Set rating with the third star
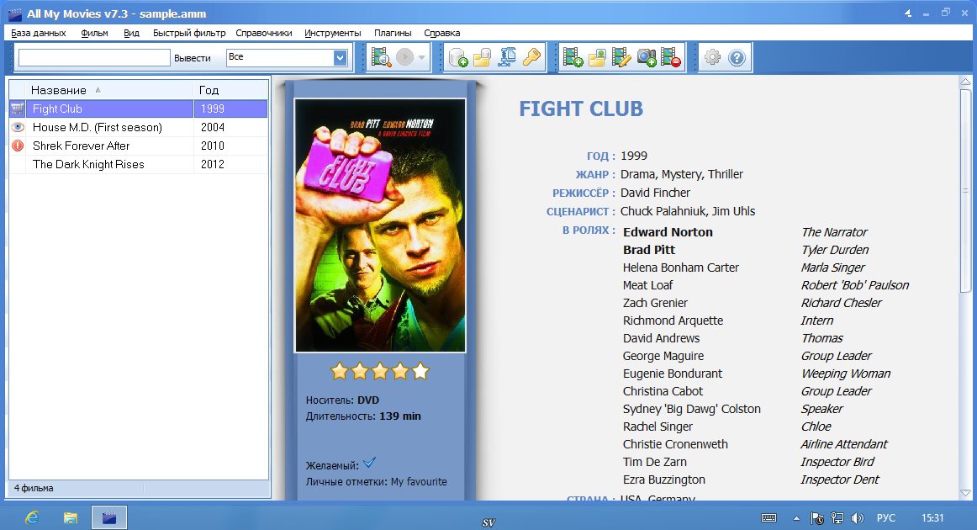This screenshot has height=530, width=977. (380, 371)
